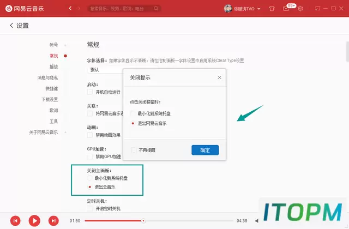This screenshot has width=349, height=229.
Task: Select 帐号 in the settings sidebar
Action: pyautogui.click(x=53, y=45)
